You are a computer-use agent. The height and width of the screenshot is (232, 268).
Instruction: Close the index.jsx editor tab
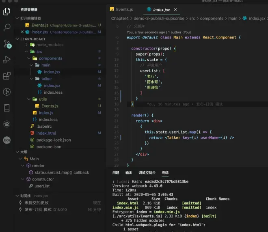click(x=175, y=10)
